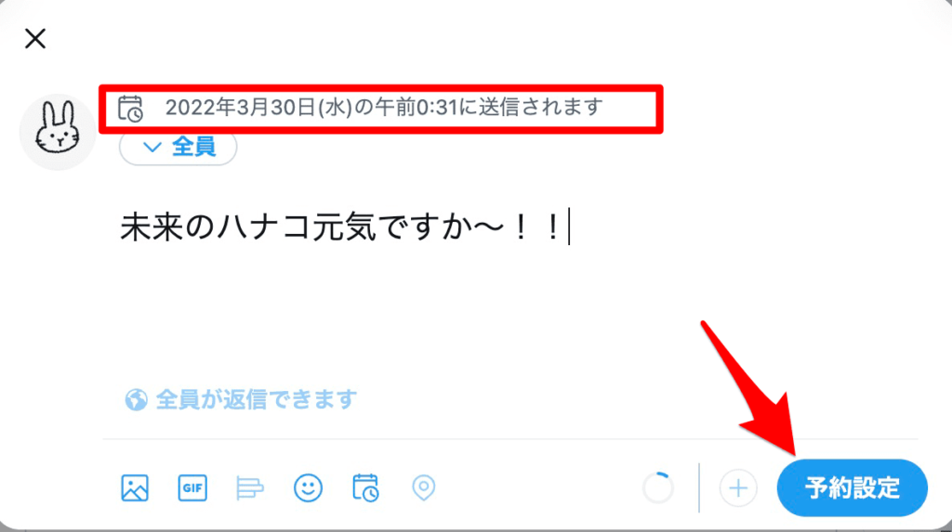Confirm with the 予約設定 button

853,487
